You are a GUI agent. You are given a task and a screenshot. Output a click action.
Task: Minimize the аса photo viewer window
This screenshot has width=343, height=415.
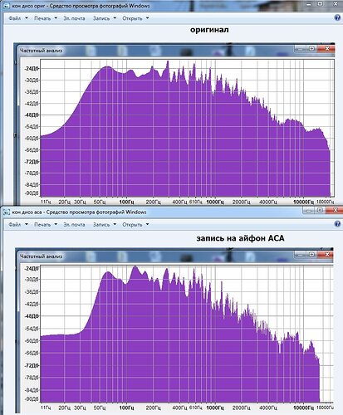pos(309,211)
